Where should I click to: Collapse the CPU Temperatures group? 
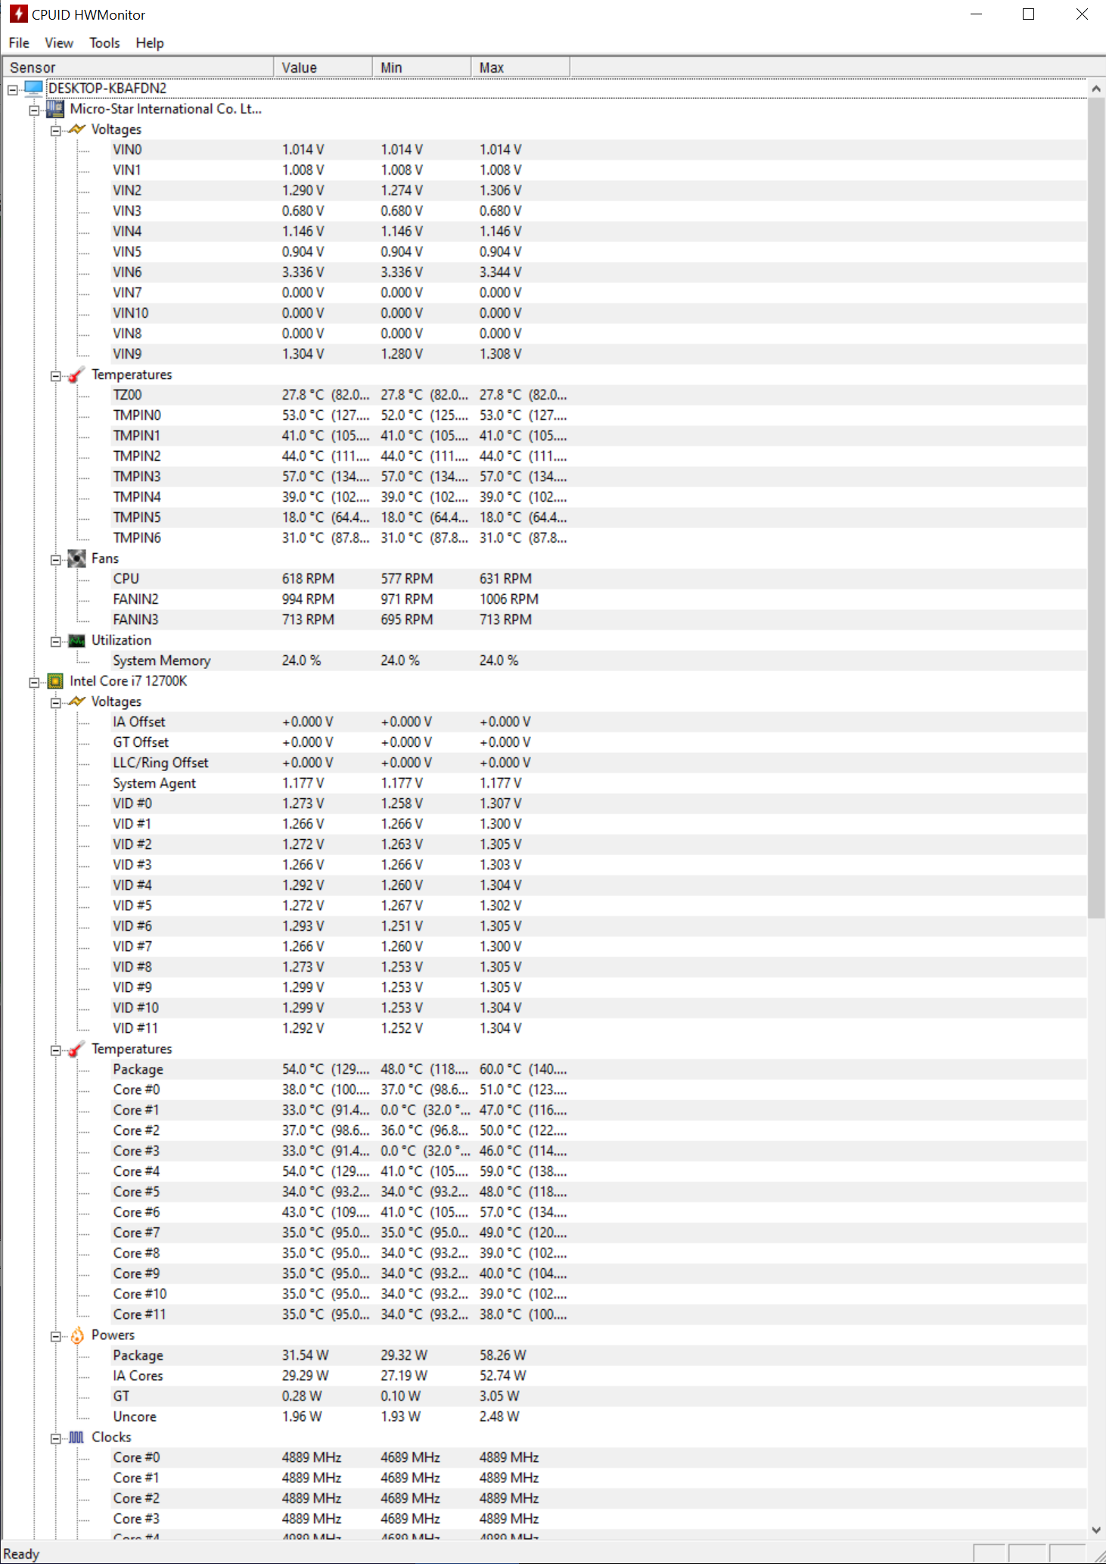[x=55, y=1050]
